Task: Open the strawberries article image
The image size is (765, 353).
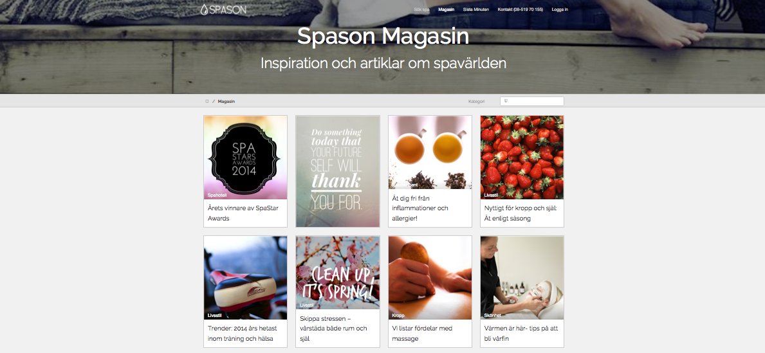Action: (522, 157)
